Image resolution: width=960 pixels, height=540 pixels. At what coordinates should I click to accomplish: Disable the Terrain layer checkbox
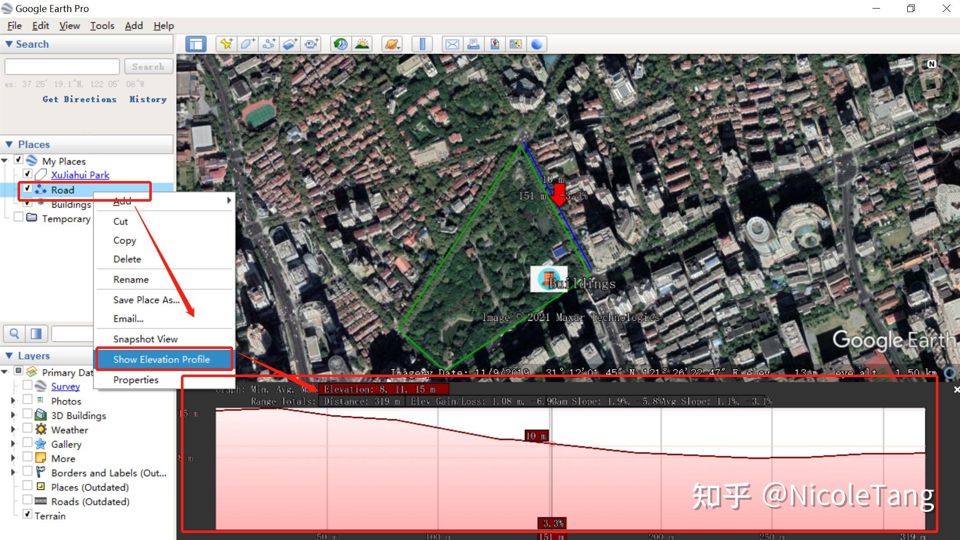coord(28,514)
